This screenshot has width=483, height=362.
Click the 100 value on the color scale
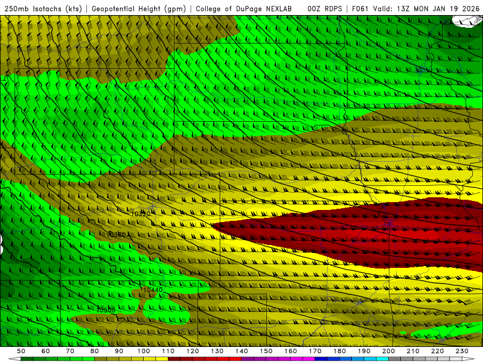click(144, 351)
